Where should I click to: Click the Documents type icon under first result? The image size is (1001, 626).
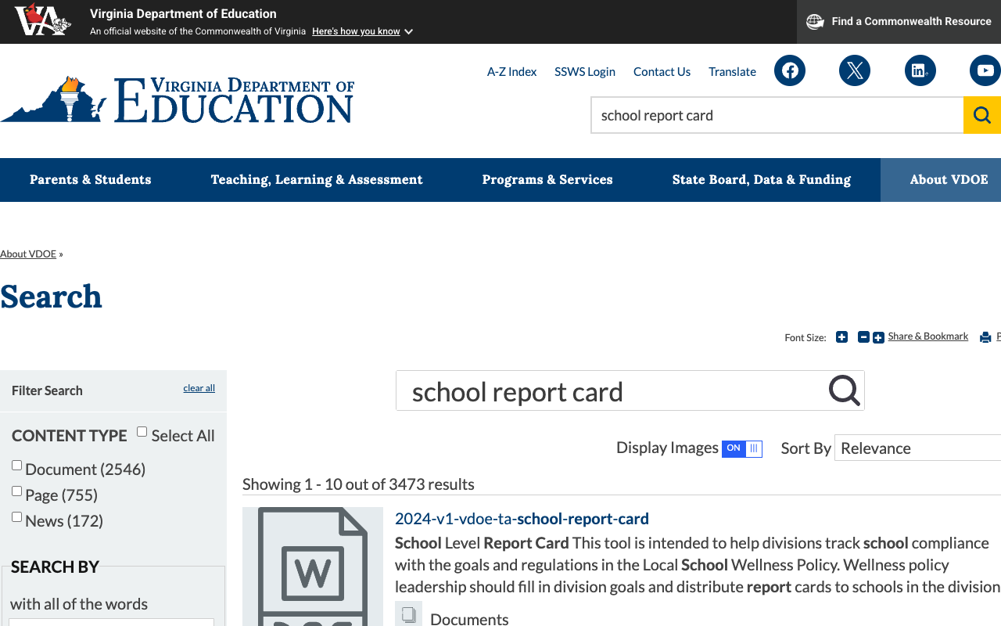(x=408, y=614)
